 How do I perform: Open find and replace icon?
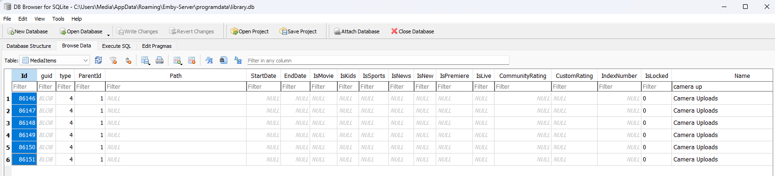coord(238,60)
